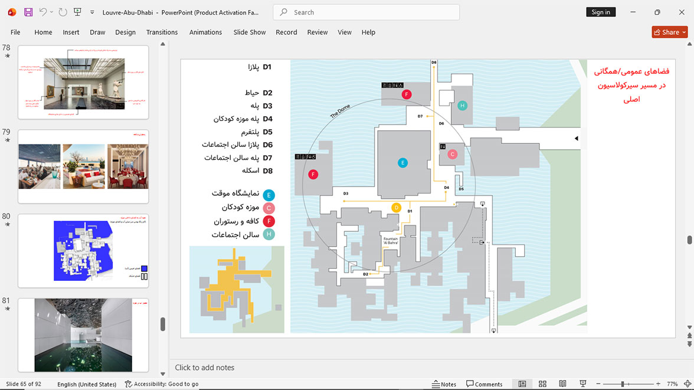
Task: Toggle the Comments pane
Action: [484, 384]
